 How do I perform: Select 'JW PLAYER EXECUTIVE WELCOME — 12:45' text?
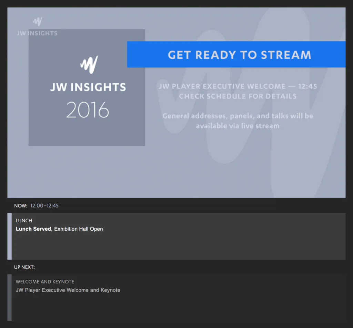(x=238, y=86)
